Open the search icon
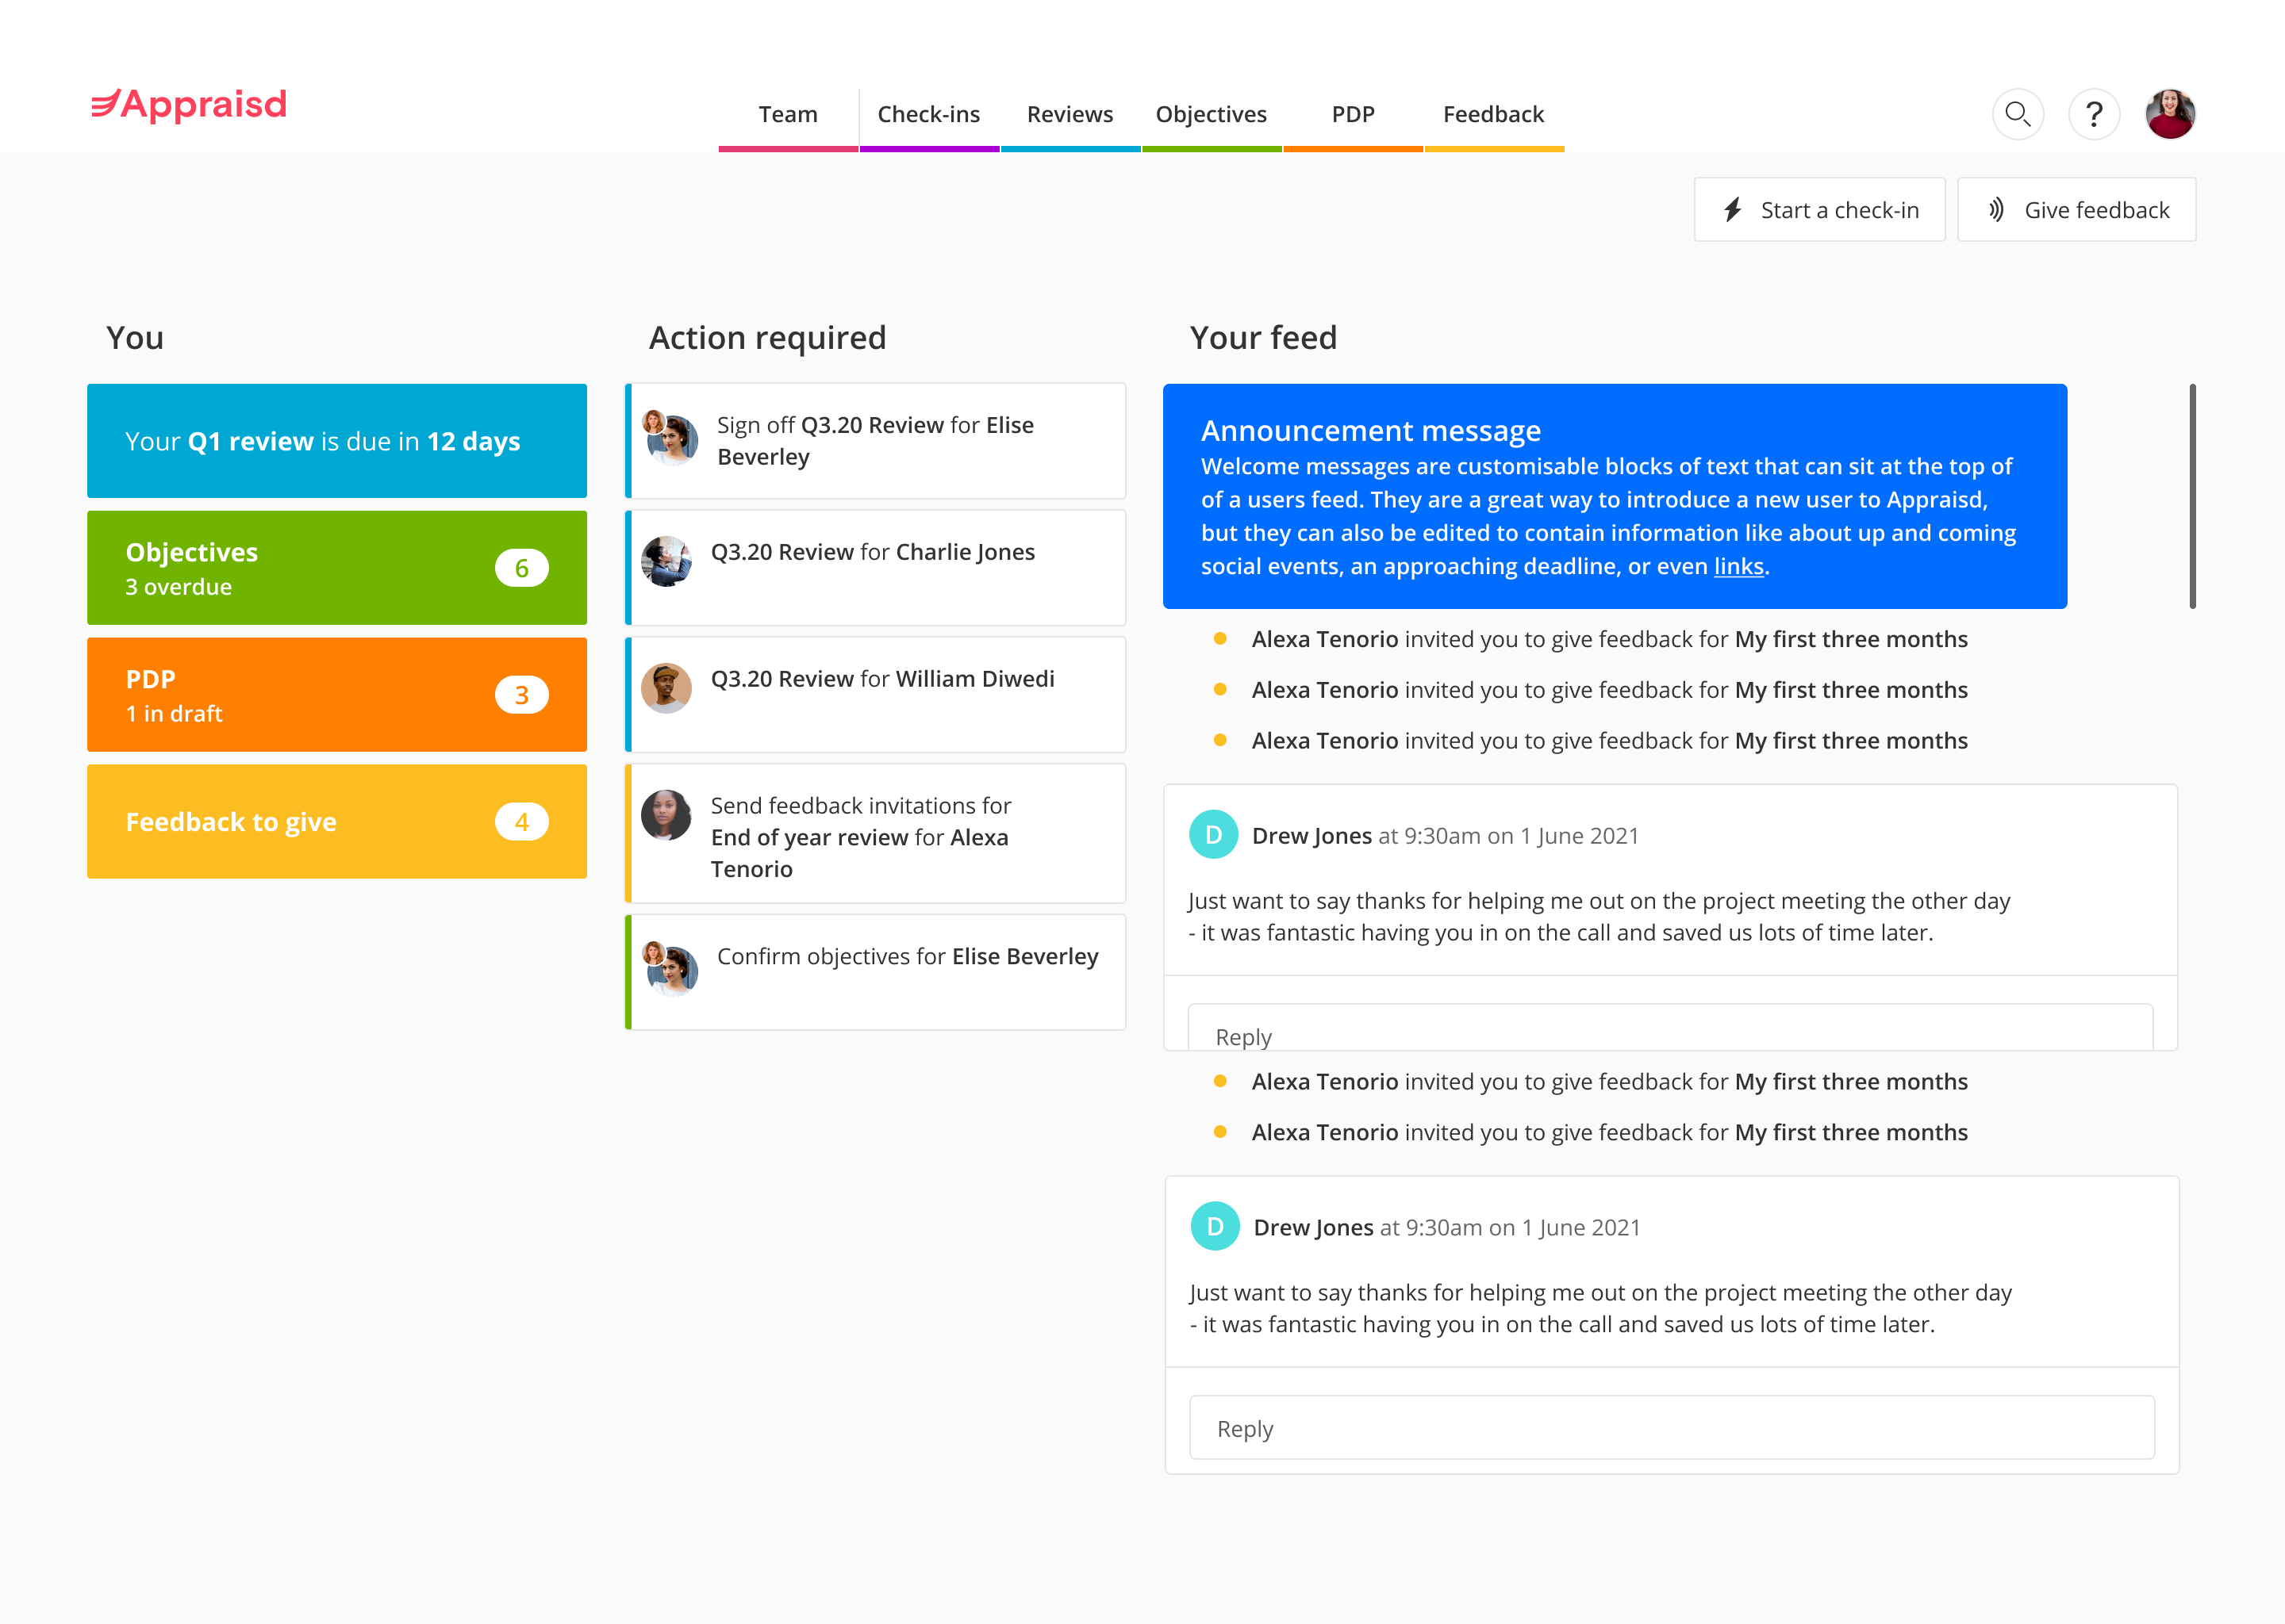2285x1624 pixels. [2018, 111]
